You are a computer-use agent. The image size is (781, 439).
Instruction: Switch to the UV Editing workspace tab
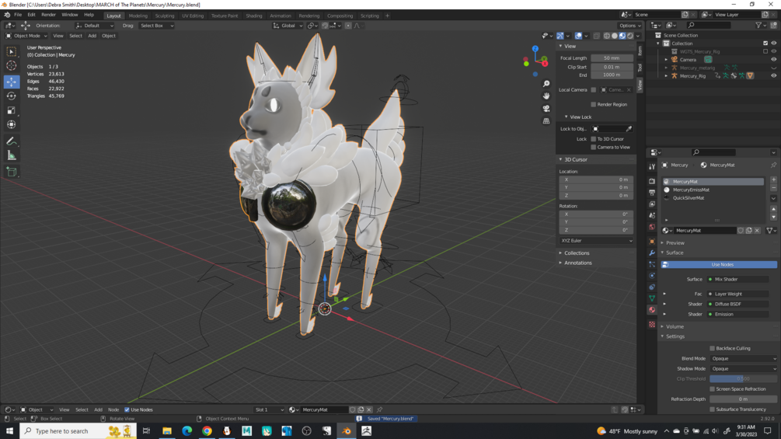193,16
